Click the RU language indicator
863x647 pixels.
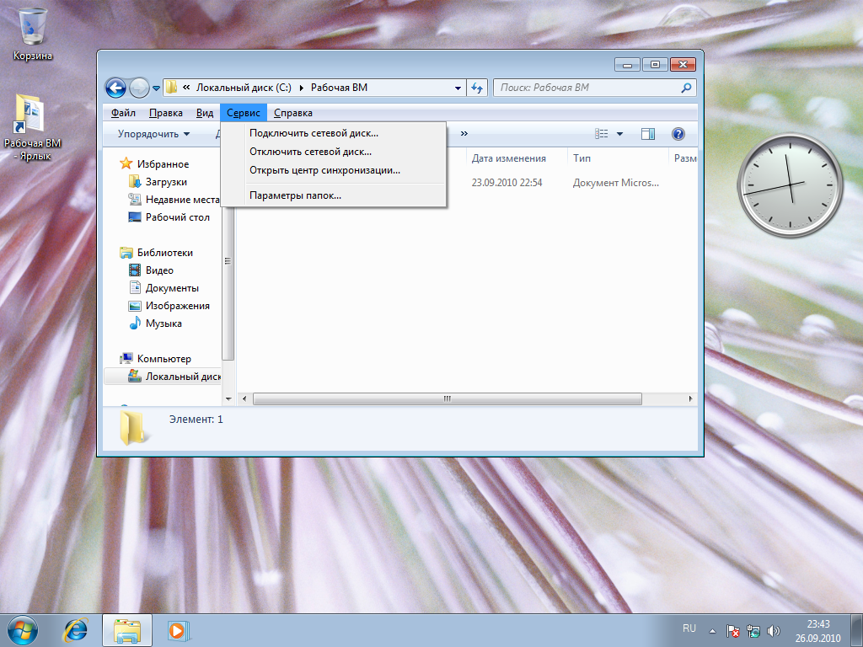(689, 628)
